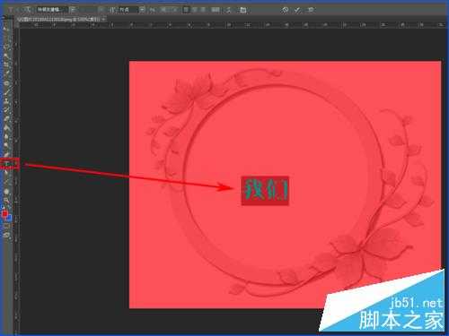The height and width of the screenshot is (336, 449).
Task: Close the open document tab
Action: [103, 19]
